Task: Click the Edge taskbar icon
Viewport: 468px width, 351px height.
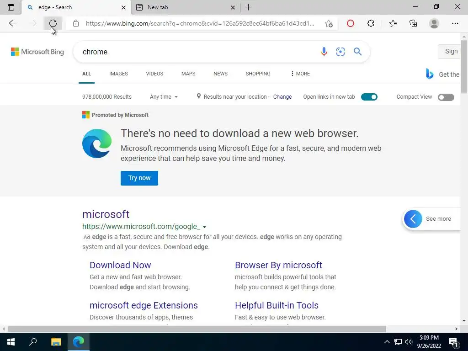Action: 79,342
